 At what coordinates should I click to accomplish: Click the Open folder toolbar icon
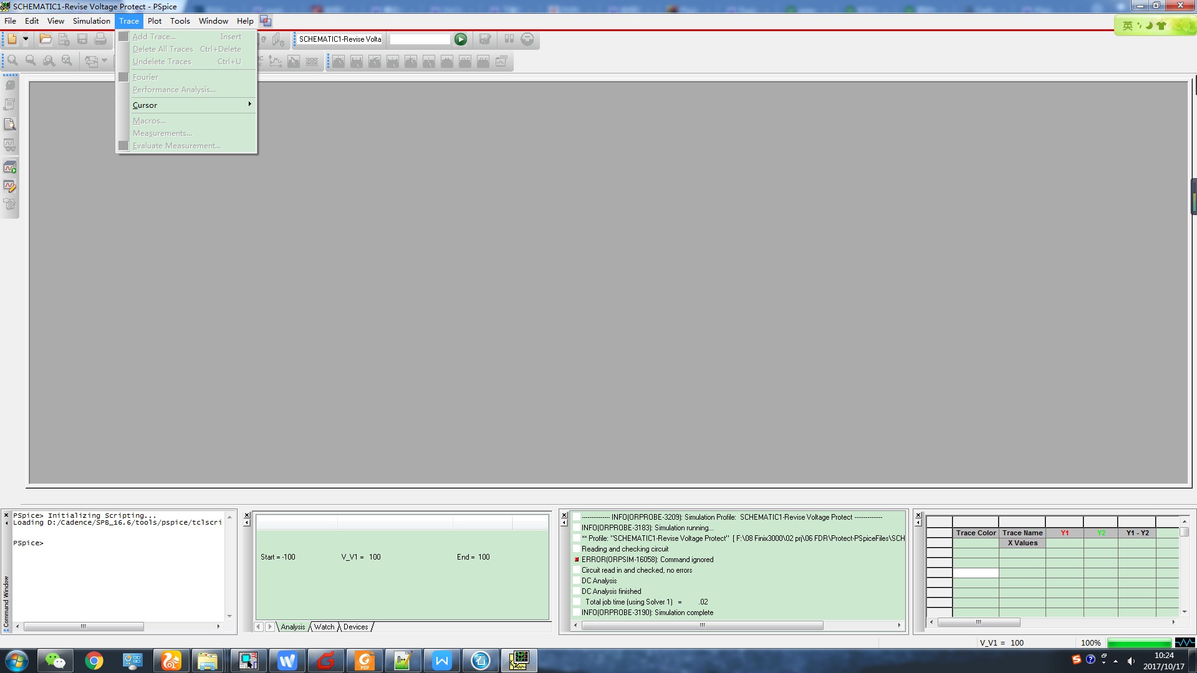point(46,39)
